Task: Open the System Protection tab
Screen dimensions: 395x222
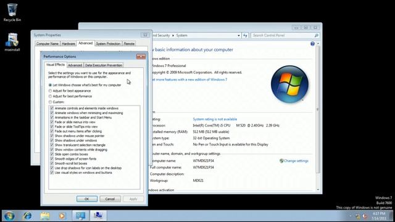Action: pyautogui.click(x=108, y=44)
